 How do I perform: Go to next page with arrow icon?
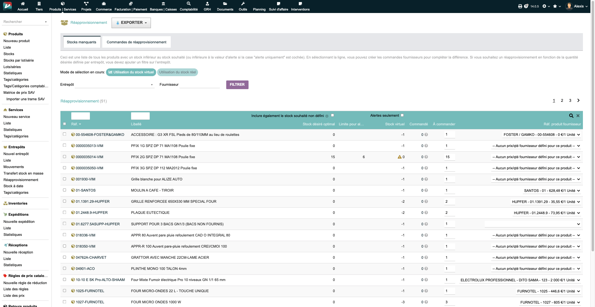(x=578, y=101)
